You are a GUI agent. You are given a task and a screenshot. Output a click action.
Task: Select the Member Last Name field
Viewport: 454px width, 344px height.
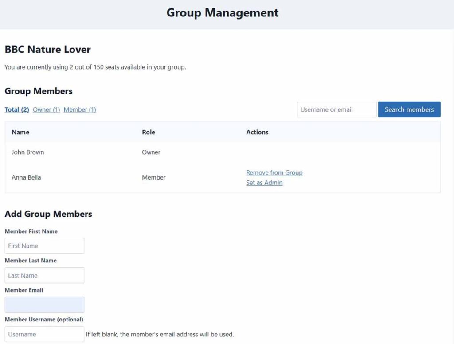[x=44, y=275]
